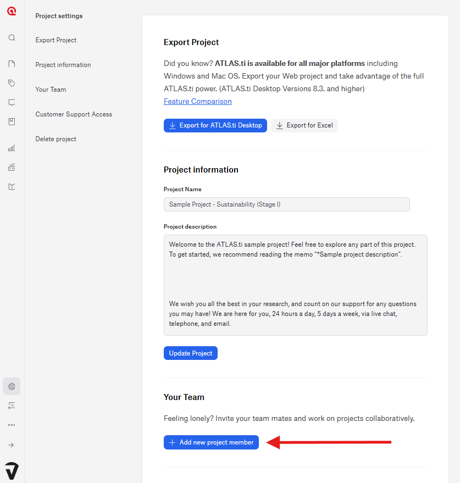Open the bar chart analysis icon

(x=12, y=148)
